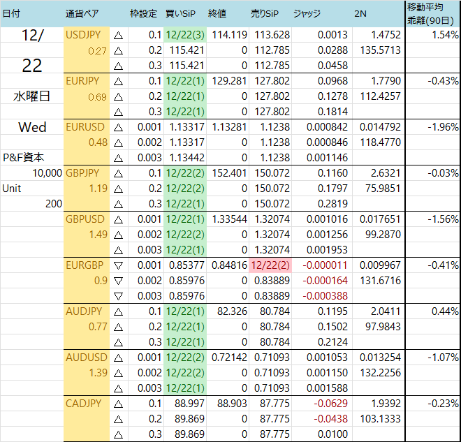
Task: Click the up triangle in GBPJPY 0.1 row
Action: (118, 174)
